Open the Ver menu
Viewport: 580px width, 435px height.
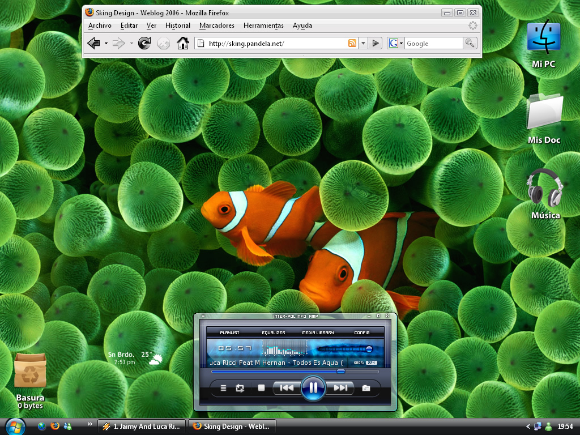tap(151, 25)
